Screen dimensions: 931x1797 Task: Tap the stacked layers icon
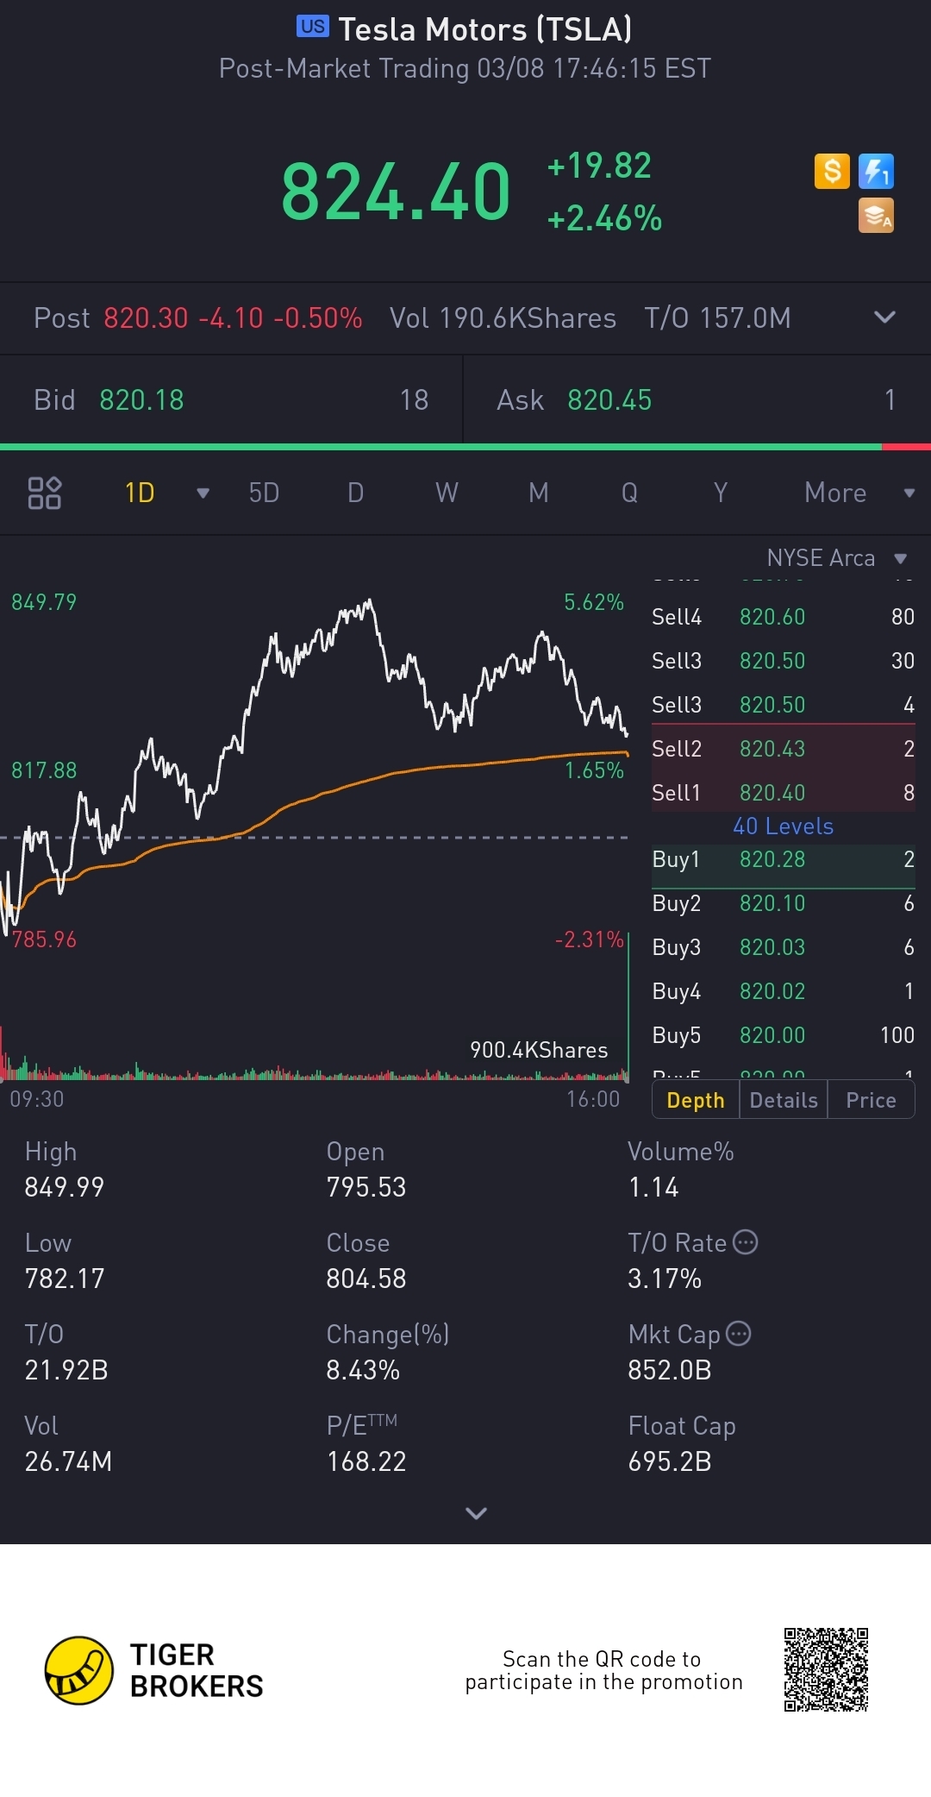[876, 216]
